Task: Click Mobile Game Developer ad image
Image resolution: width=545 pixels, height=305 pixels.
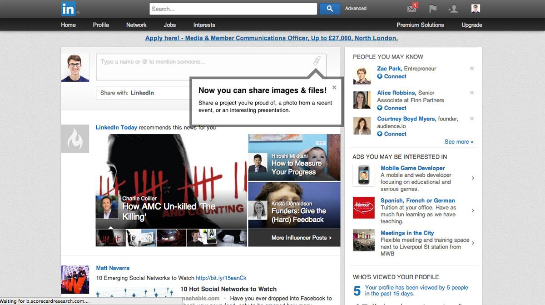Action: pyautogui.click(x=363, y=175)
